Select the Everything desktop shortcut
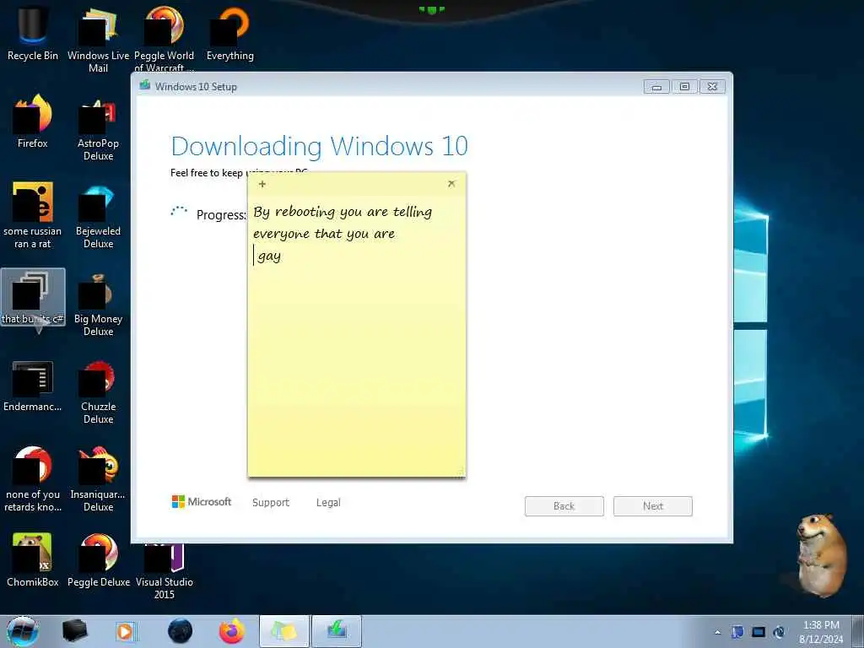The image size is (864, 648). click(x=230, y=33)
